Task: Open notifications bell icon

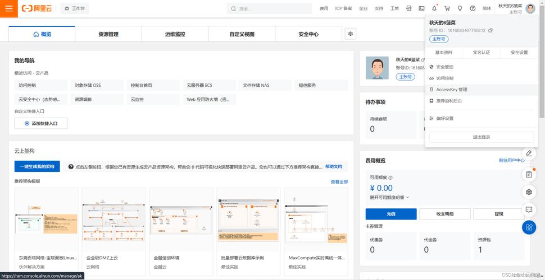Action: [x=434, y=8]
